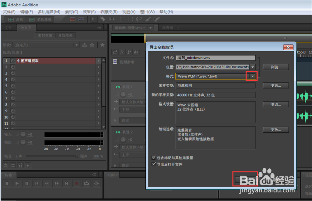Open the Edit menu

27,12
